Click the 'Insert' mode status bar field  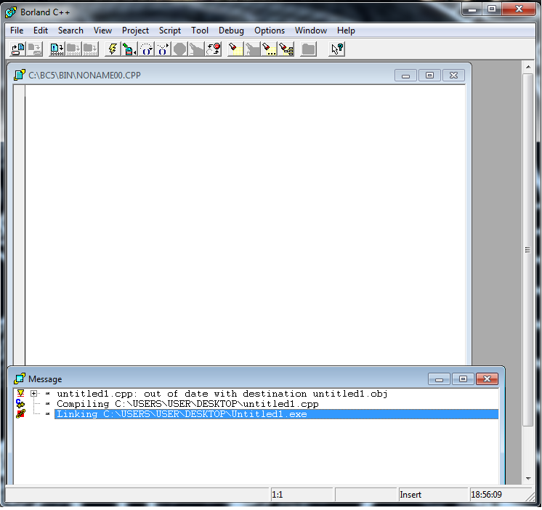pyautogui.click(x=432, y=495)
